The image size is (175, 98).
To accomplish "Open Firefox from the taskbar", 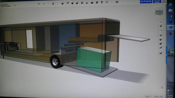I will [x=171, y=33].
